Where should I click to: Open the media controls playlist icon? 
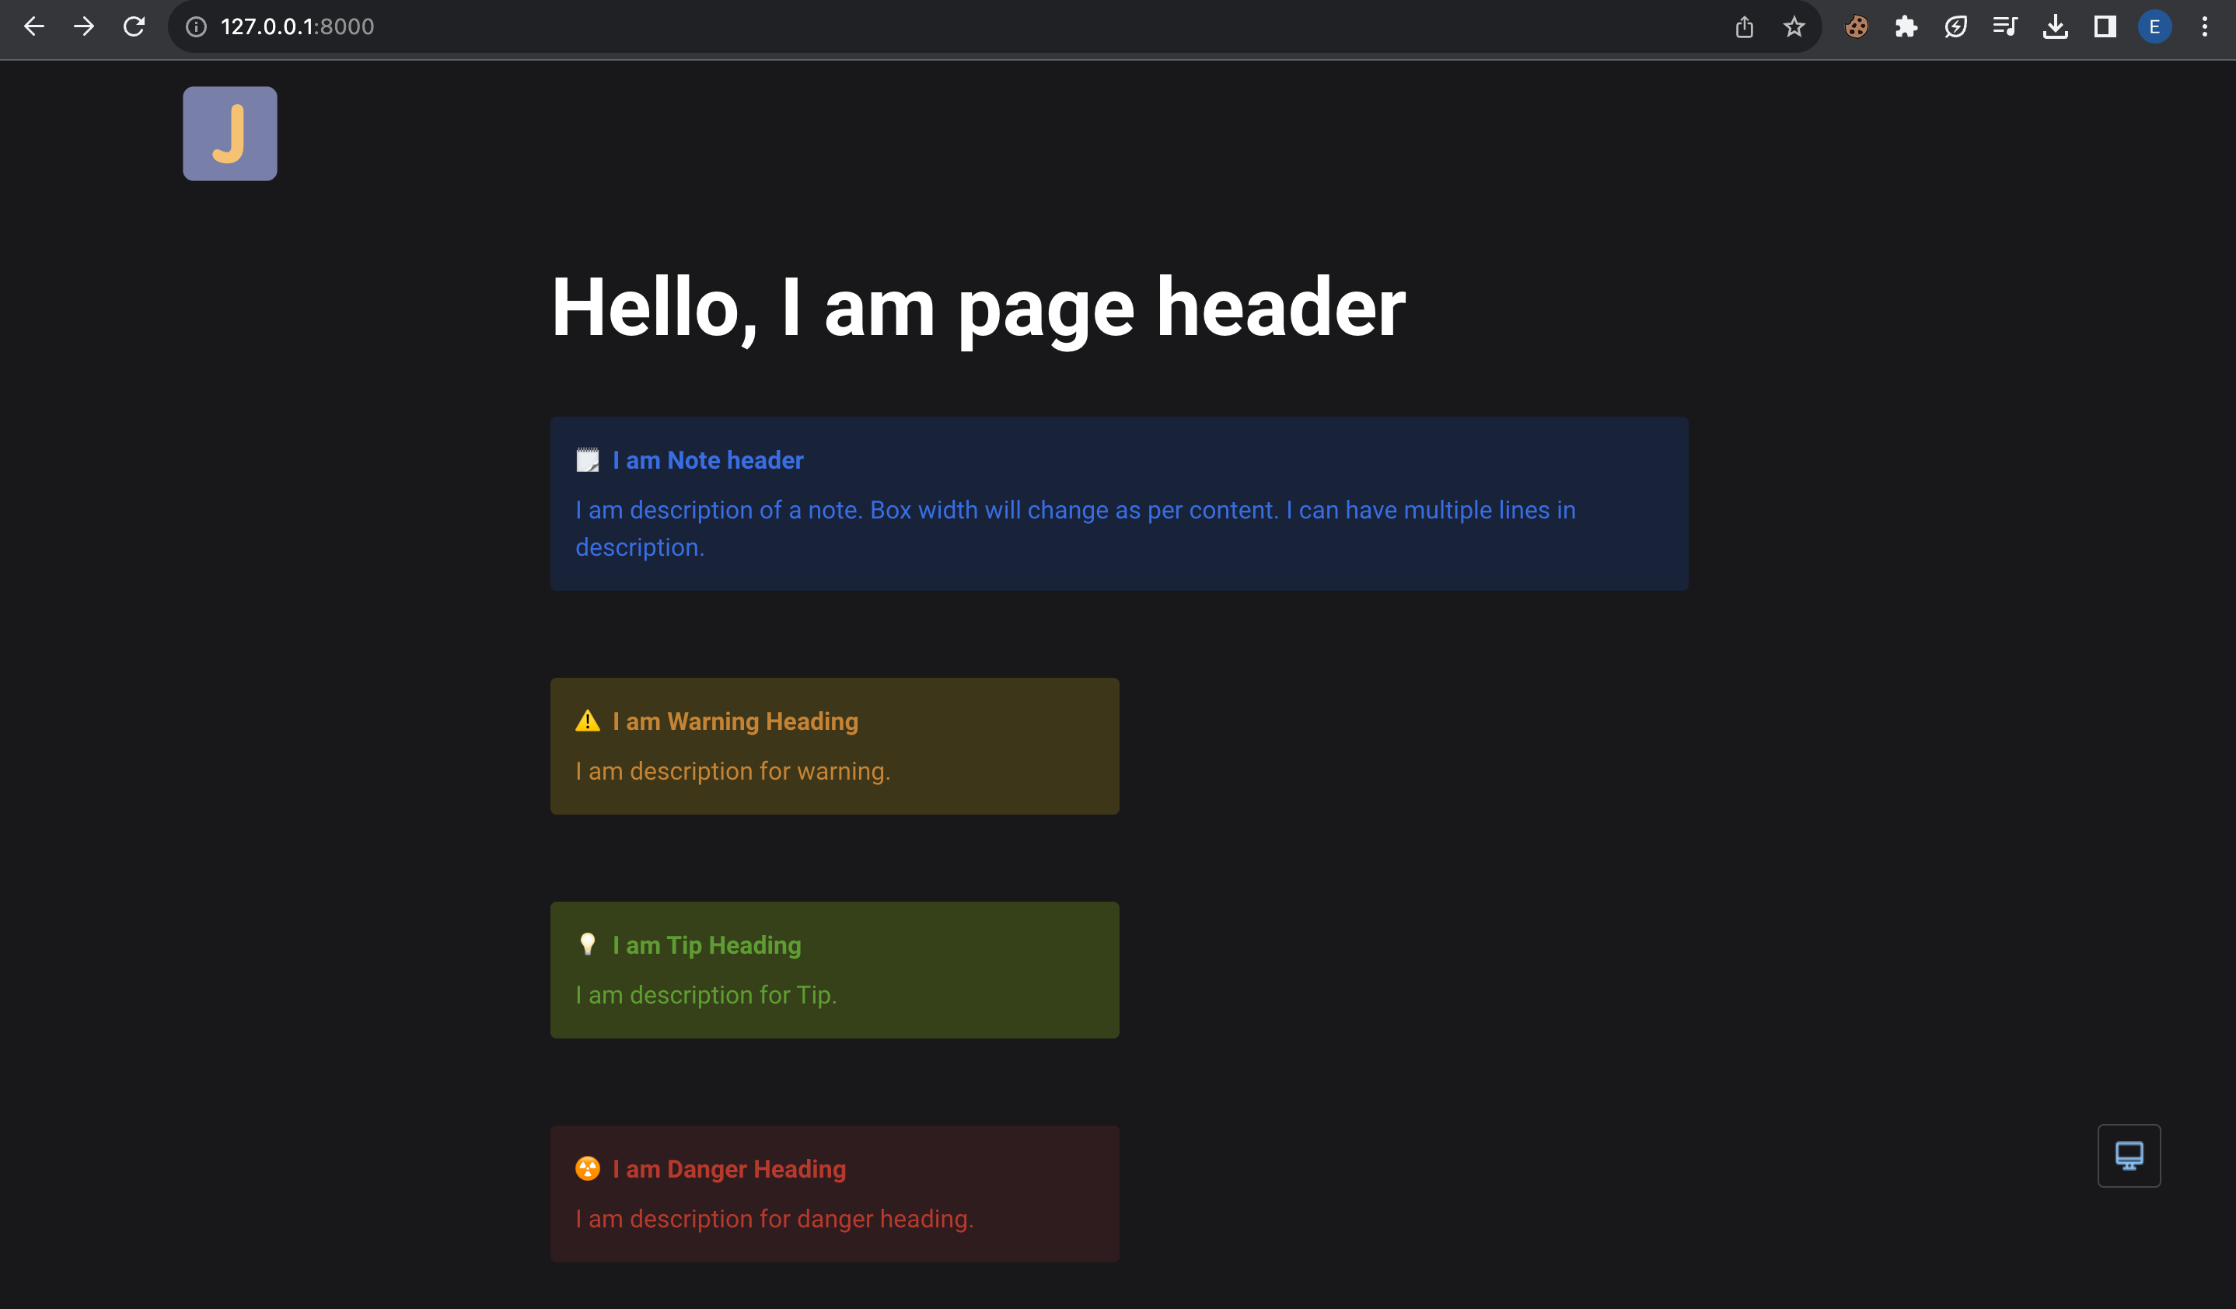tap(2005, 26)
